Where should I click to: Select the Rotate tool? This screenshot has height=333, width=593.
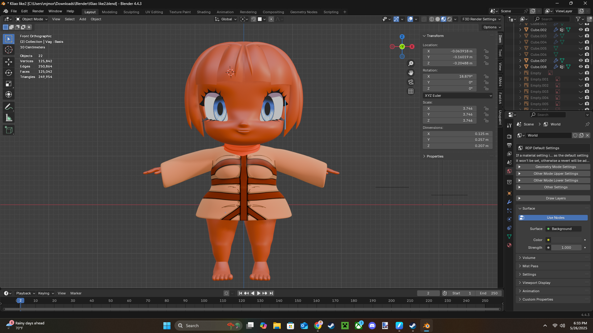9,73
